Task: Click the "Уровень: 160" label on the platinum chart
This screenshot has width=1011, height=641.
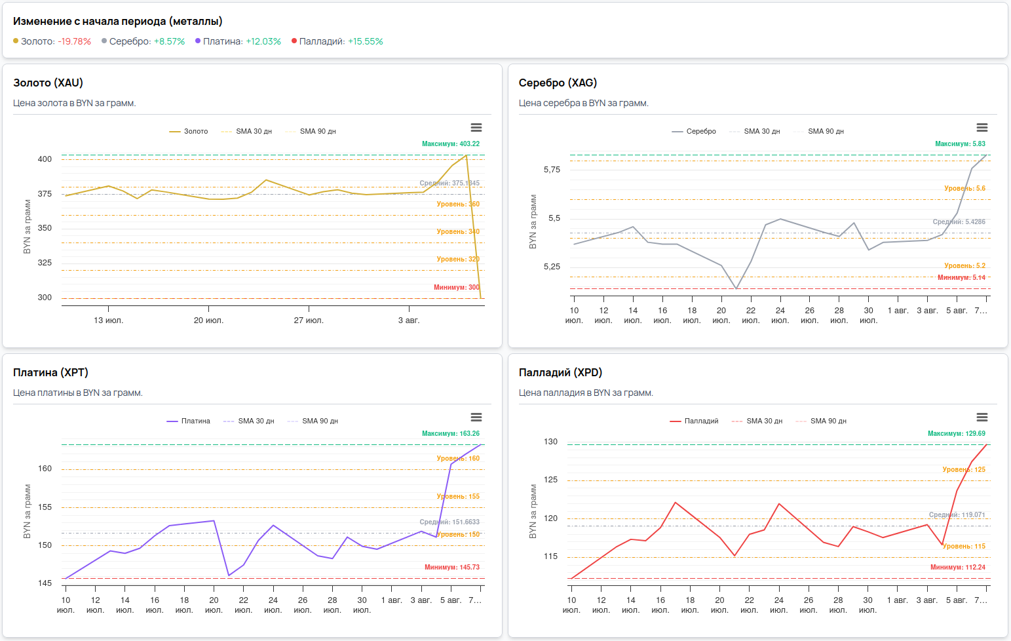Action: 458,458
